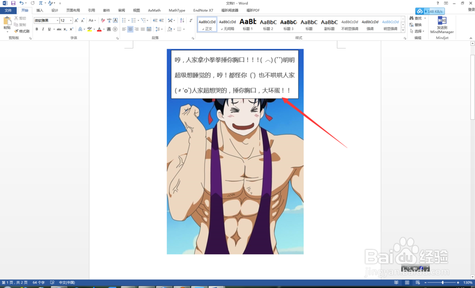Open the bullets list dropdown arrow
Image resolution: width=475 pixels, height=288 pixels.
128,20
